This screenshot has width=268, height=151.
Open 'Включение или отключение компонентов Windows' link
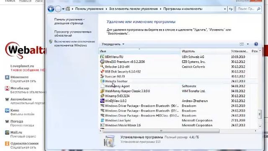pyautogui.click(x=75, y=44)
